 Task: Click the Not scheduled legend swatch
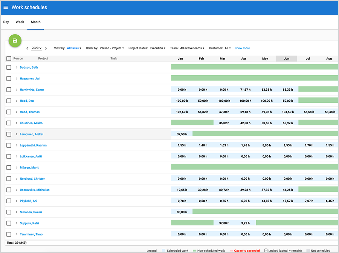pyautogui.click(x=308, y=251)
